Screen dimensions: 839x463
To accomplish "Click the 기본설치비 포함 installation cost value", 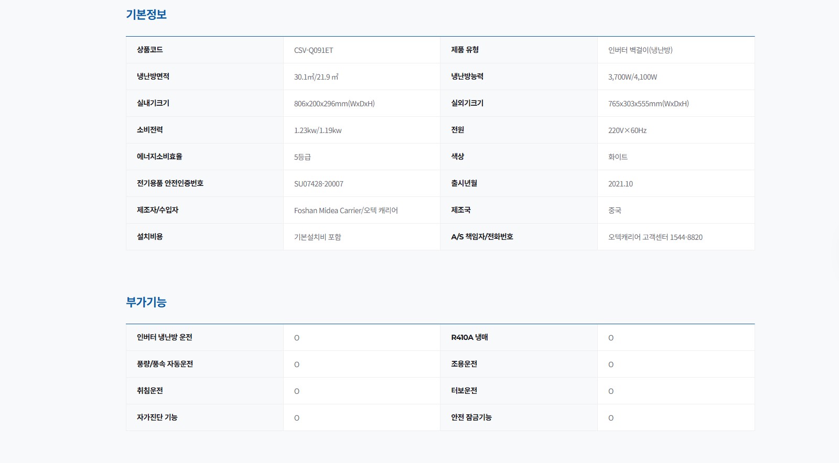I will point(317,237).
